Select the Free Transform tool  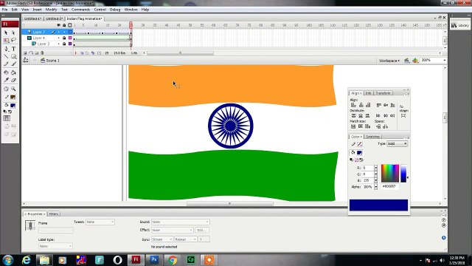coord(6,40)
